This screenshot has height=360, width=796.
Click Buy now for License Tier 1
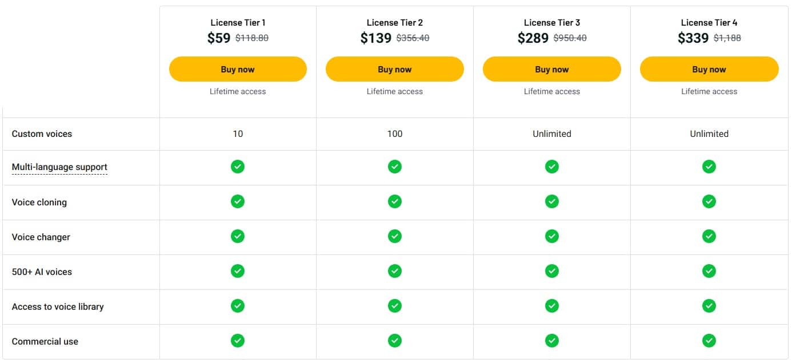click(x=237, y=68)
